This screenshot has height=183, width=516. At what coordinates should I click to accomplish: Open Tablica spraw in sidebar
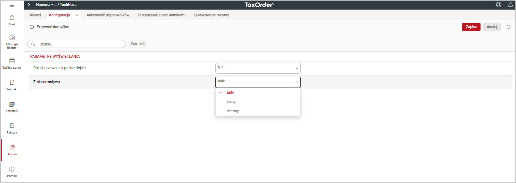click(x=12, y=63)
